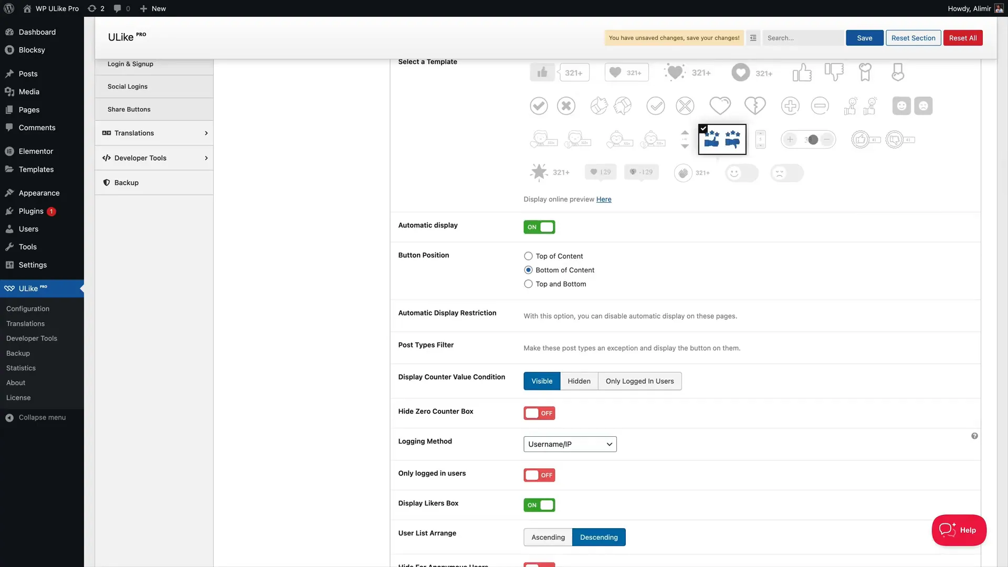Open the WordPress logo menu
Image resolution: width=1008 pixels, height=567 pixels.
[x=9, y=8]
